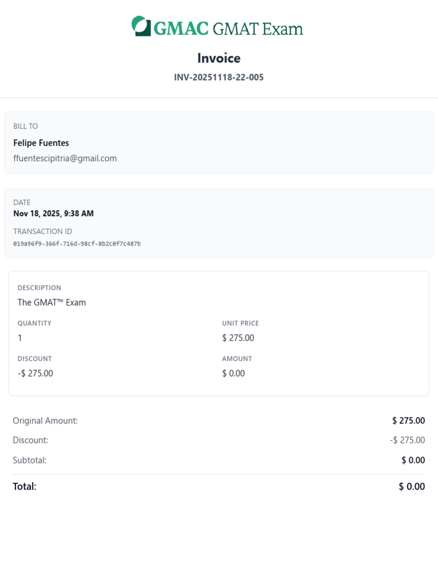Viewport: 438px width, 585px height.
Task: Click the line item discount -$ 275.00
Action: tap(35, 374)
